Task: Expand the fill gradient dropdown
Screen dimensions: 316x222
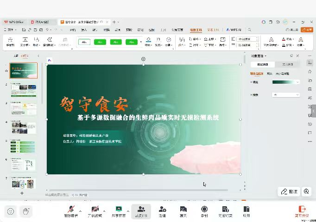Action: [x=297, y=82]
